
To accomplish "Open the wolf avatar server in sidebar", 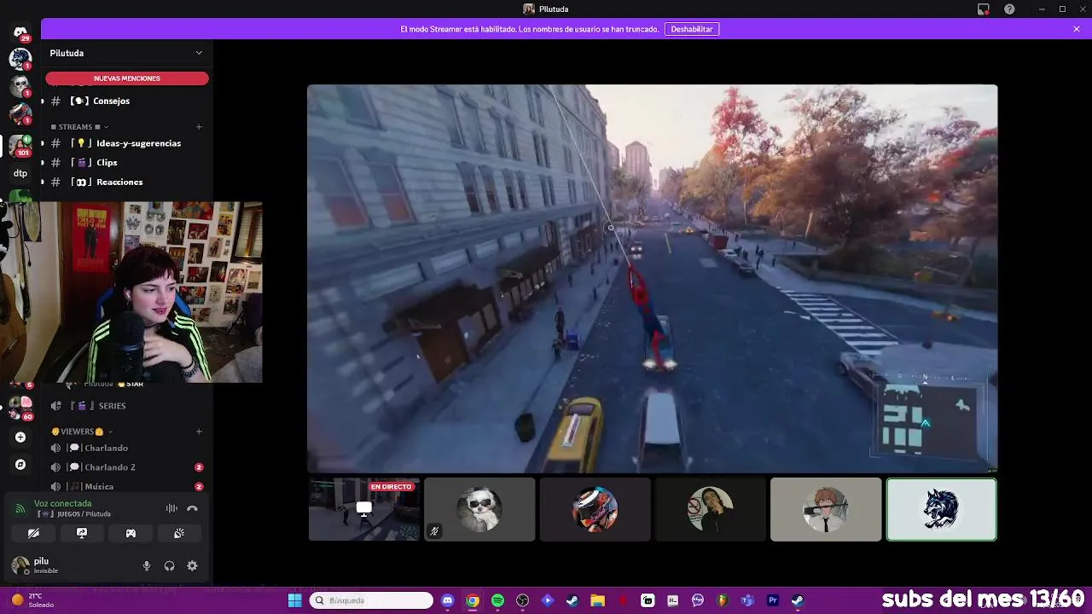I will (x=20, y=59).
